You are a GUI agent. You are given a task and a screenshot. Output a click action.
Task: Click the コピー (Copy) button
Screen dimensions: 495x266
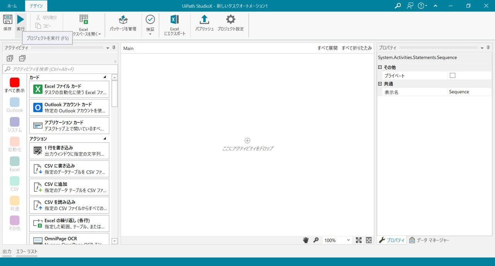tap(43, 26)
